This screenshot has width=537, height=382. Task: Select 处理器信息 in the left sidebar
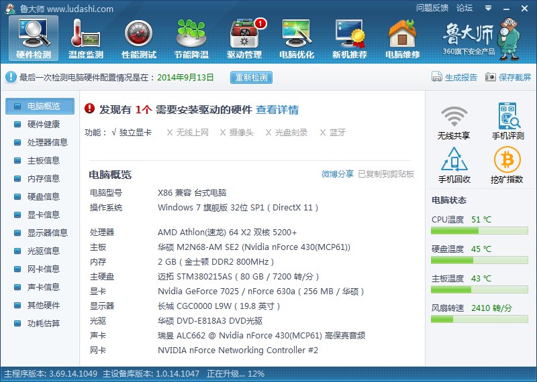[47, 142]
